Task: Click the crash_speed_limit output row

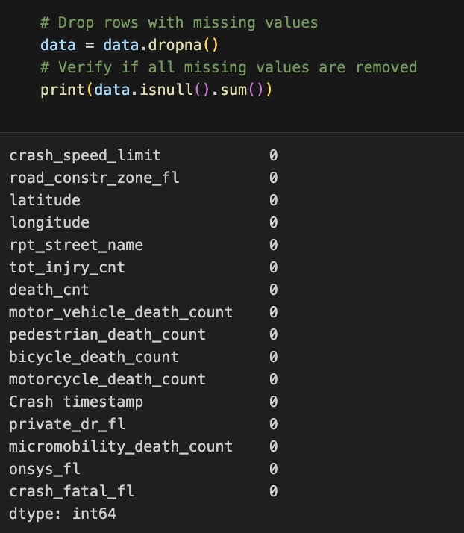Action: pos(144,155)
